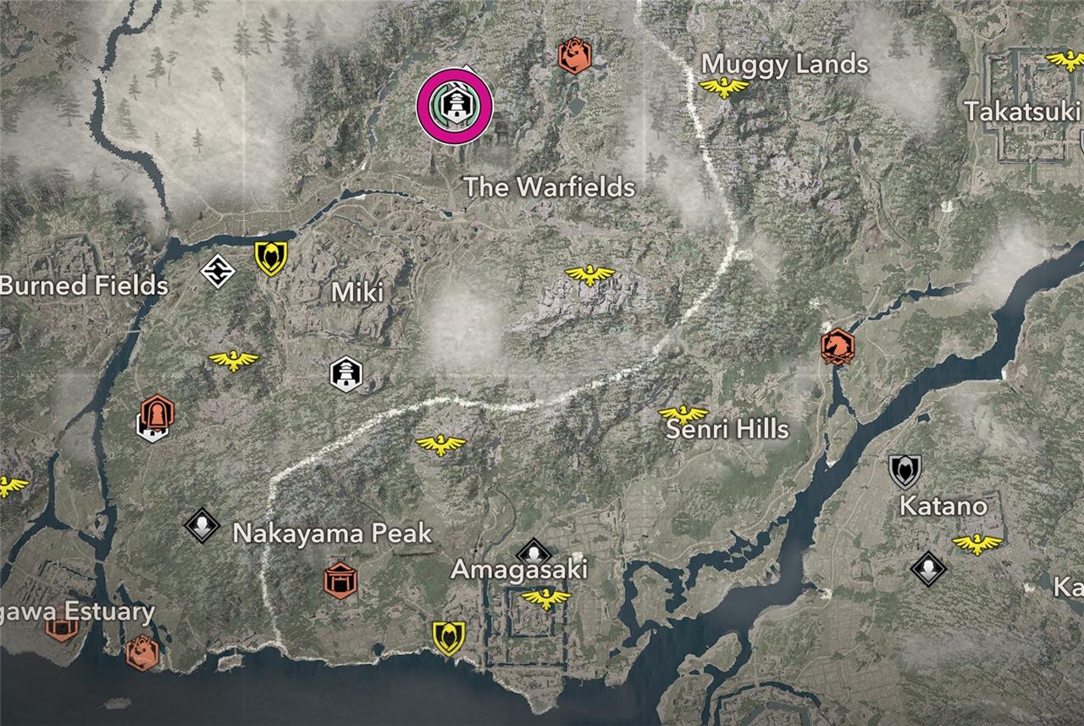Select the black diamond marker left of Nakayama Peak

[x=202, y=524]
